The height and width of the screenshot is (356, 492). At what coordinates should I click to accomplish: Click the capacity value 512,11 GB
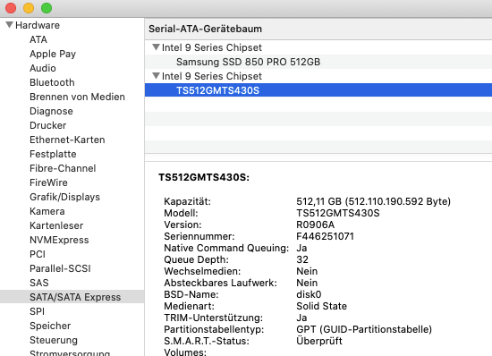point(373,201)
